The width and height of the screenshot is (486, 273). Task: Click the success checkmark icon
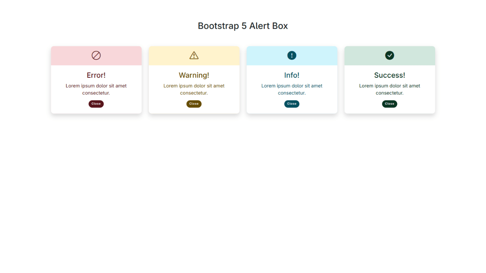click(390, 55)
